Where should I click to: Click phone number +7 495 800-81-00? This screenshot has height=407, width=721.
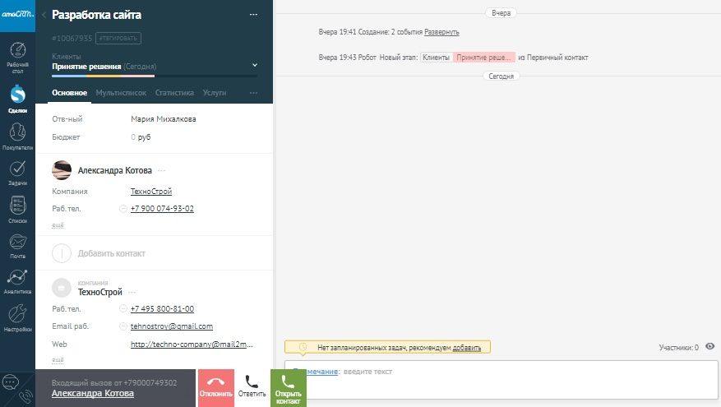(162, 309)
